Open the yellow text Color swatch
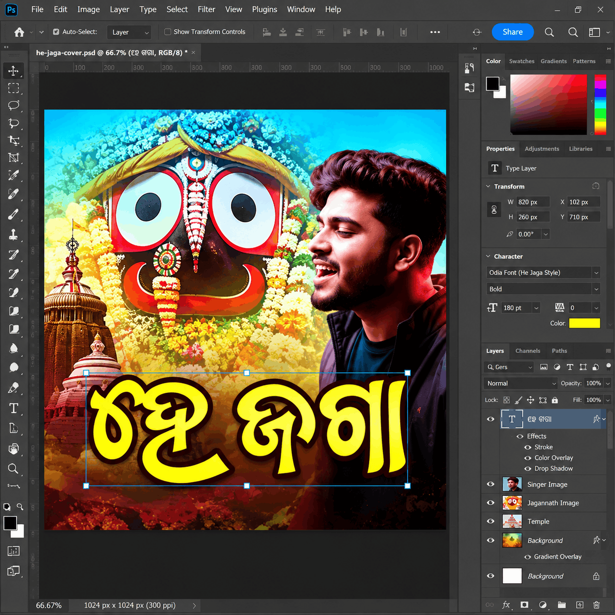Image resolution: width=615 pixels, height=615 pixels. 585,323
